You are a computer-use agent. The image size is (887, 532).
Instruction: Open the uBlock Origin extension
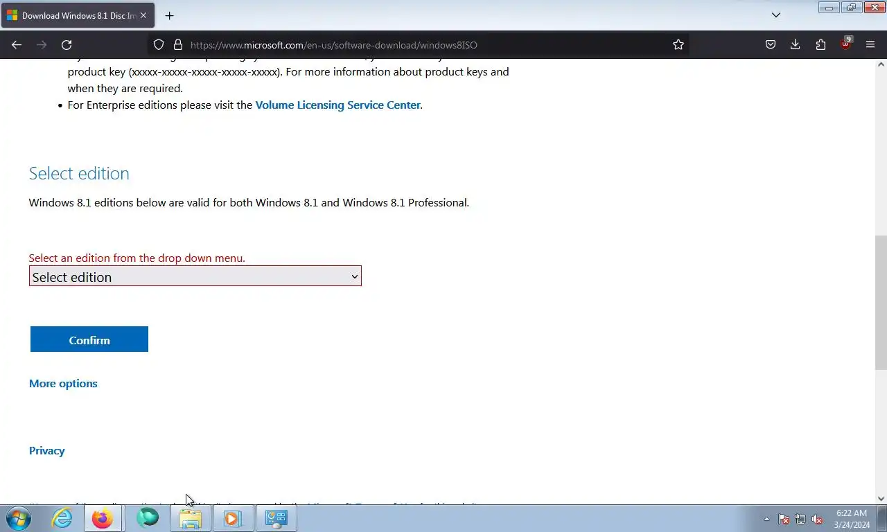[x=845, y=44]
